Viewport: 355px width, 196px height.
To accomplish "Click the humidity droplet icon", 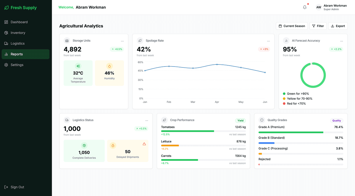I will pos(109,66).
